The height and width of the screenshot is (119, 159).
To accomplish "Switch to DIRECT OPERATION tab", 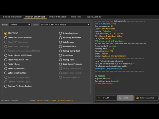I will 12,17.
